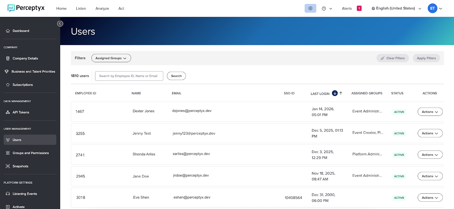Click the Business and Talent Priorities trophy icon
The height and width of the screenshot is (209, 454).
point(7,72)
